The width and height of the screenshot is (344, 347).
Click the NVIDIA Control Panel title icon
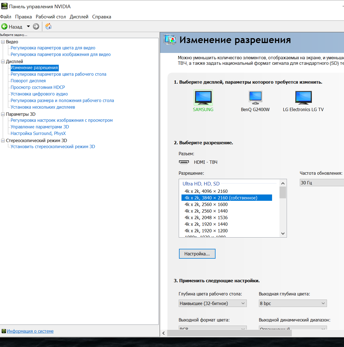coord(4,6)
